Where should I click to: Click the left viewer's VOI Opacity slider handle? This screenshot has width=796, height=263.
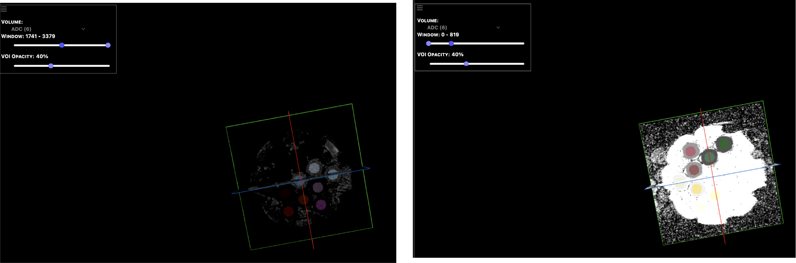point(51,66)
